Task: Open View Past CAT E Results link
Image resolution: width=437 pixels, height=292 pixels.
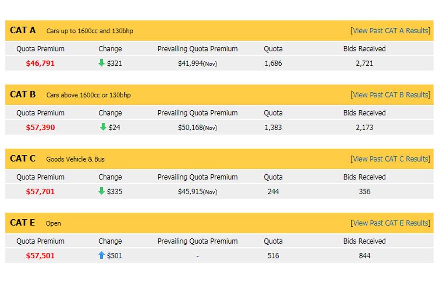Action: (x=390, y=223)
